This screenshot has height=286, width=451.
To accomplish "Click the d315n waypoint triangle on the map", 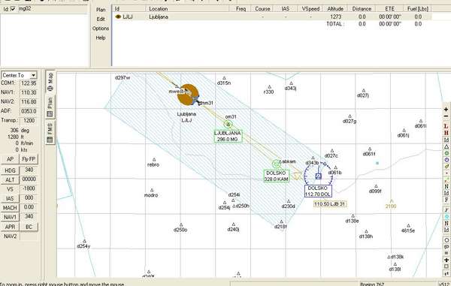I will coord(224,78).
